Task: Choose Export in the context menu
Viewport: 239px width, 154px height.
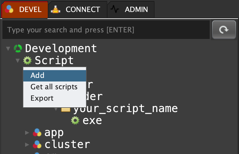Action: [42, 98]
